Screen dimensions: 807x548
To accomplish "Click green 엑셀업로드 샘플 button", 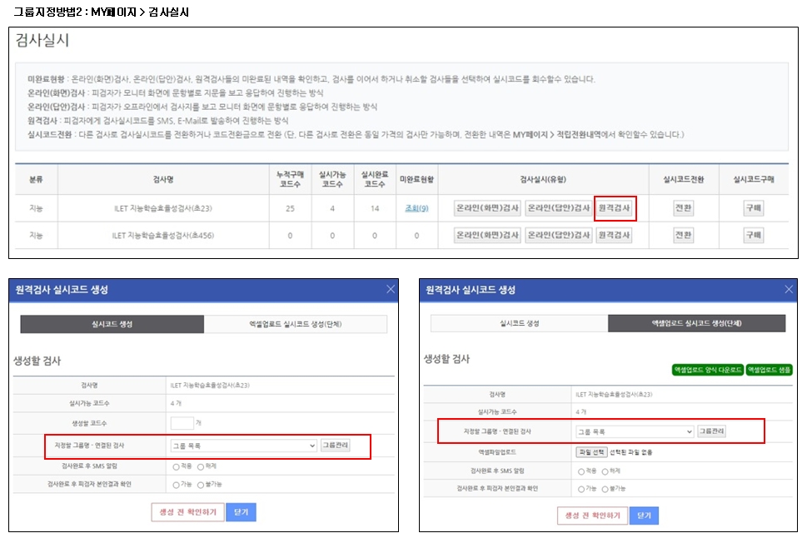I will tap(769, 370).
